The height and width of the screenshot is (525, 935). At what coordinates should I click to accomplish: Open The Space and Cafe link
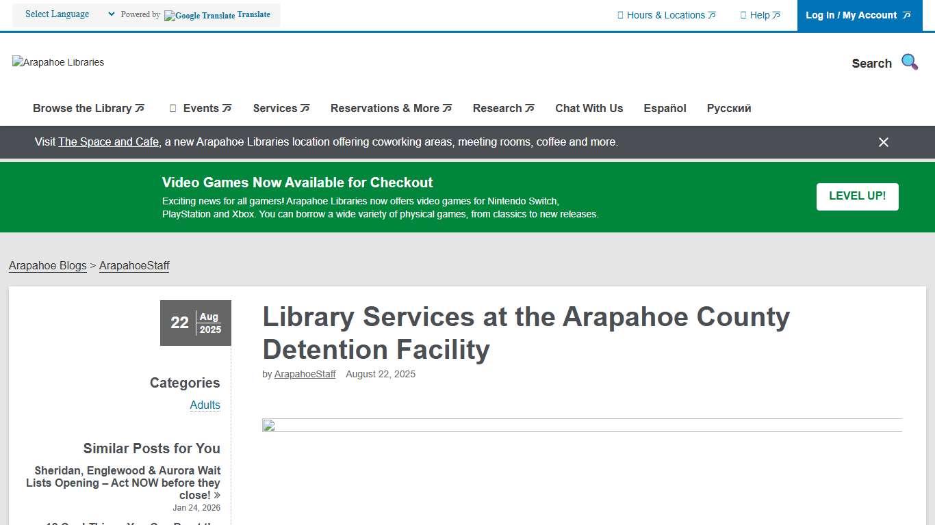[108, 142]
